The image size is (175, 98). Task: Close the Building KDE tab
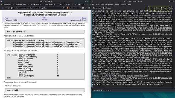(x=58, y=4)
